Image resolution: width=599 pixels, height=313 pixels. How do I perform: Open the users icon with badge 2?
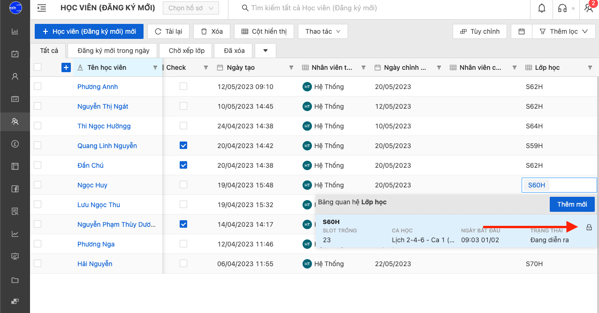click(589, 8)
